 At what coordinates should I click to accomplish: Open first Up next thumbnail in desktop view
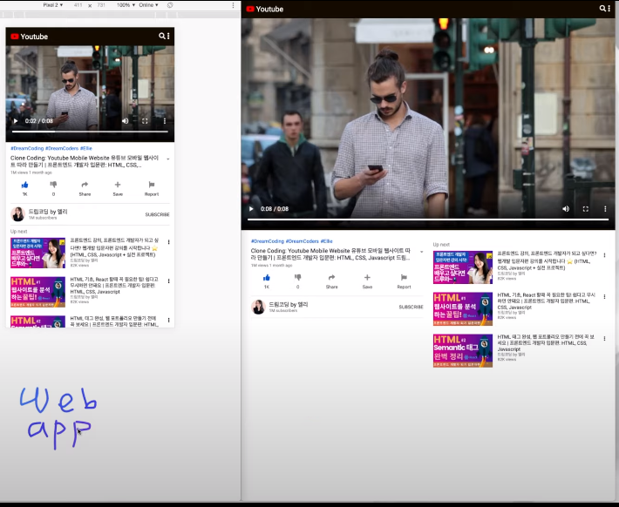tap(463, 267)
